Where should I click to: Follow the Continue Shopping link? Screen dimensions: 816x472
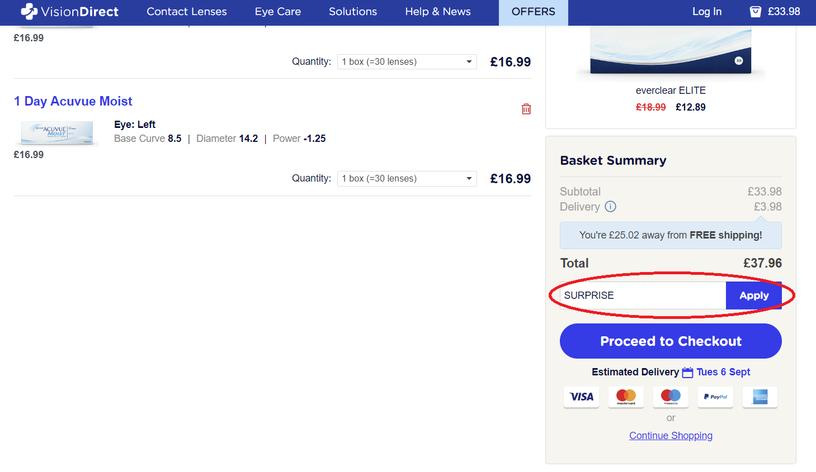tap(671, 436)
